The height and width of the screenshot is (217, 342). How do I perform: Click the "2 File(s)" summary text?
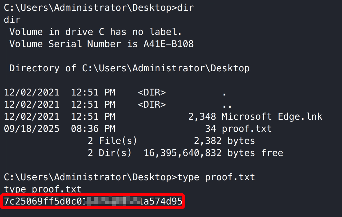tap(112, 141)
